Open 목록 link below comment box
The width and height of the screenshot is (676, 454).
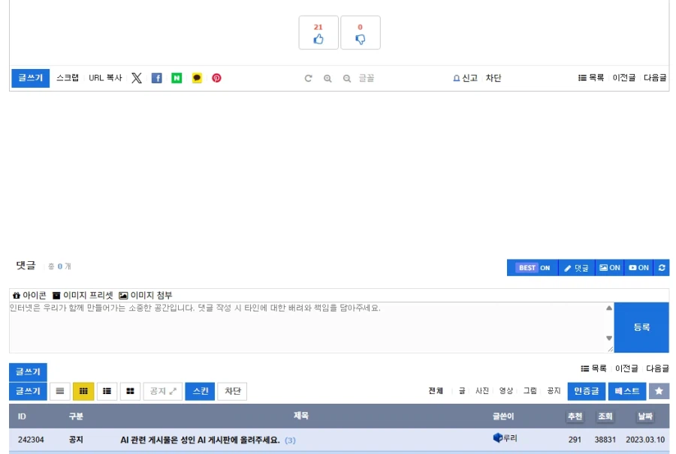click(x=593, y=368)
